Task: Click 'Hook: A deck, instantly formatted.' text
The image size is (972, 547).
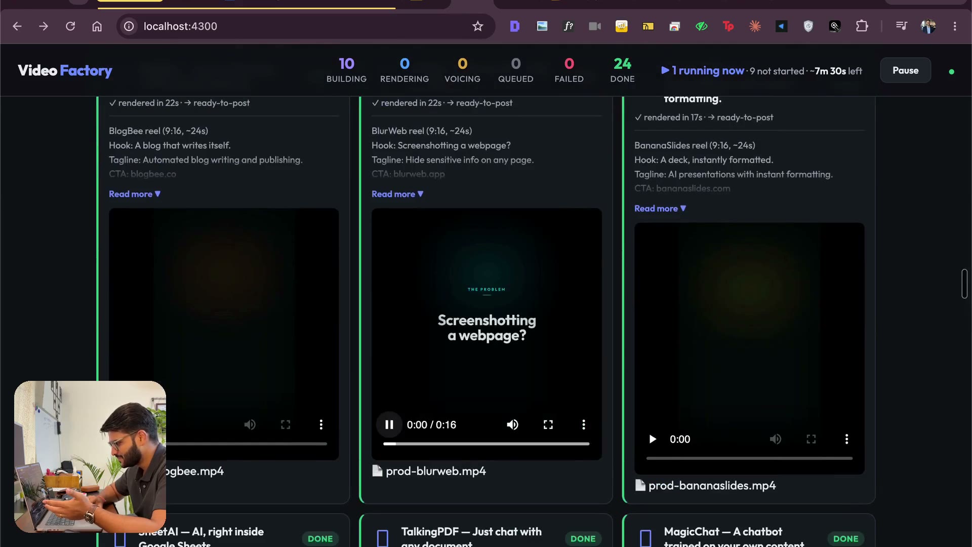Action: tap(704, 160)
